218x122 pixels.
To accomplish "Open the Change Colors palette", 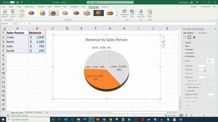I will tap(22, 14).
